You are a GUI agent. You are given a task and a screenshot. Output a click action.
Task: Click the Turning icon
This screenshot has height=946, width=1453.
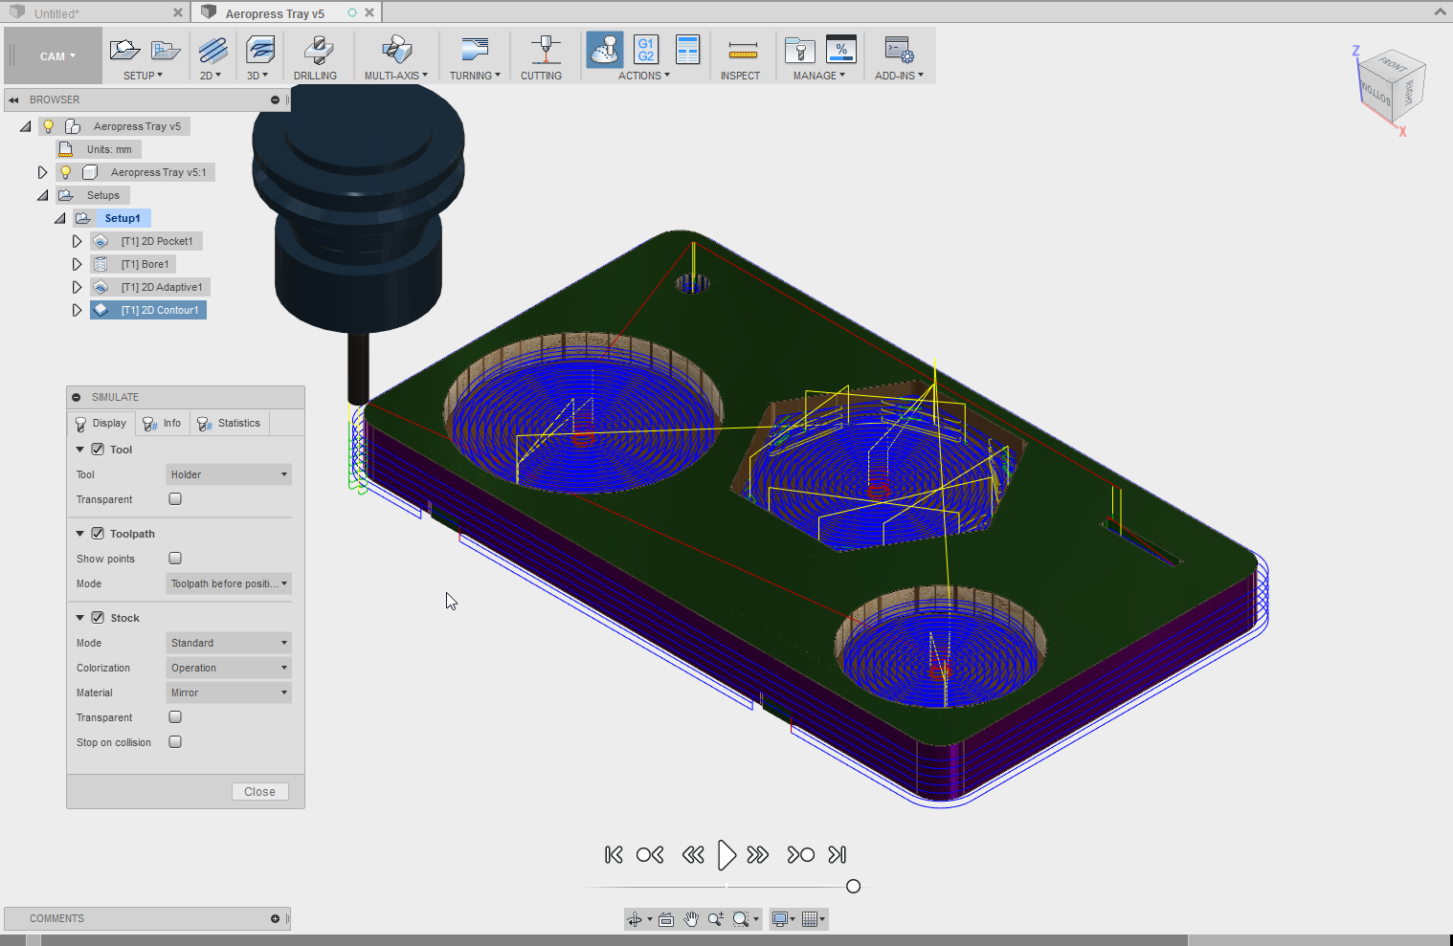475,50
